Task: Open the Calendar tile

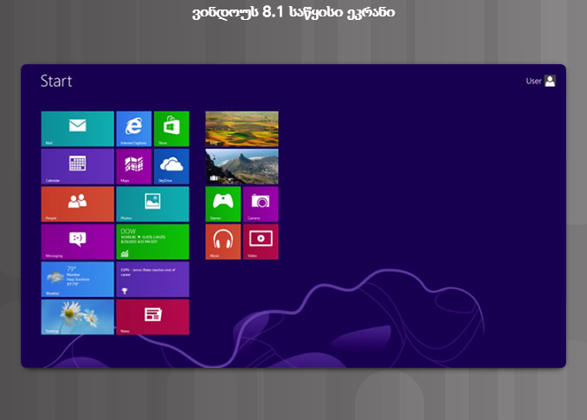Action: pos(77,166)
